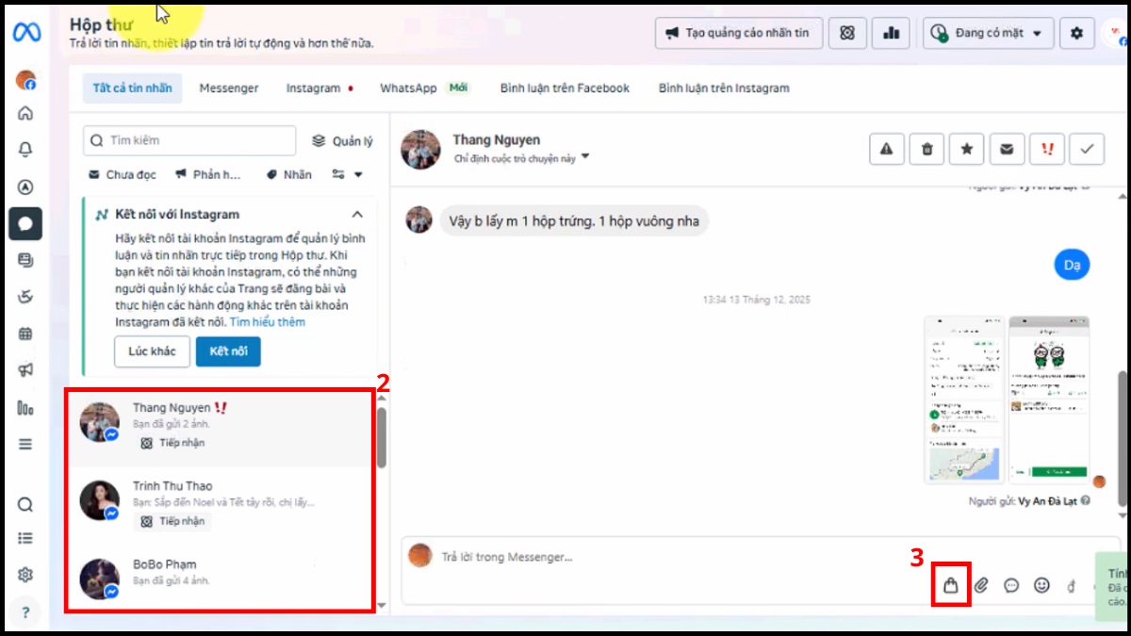The width and height of the screenshot is (1131, 636).
Task: Click Tạo quảng cáo nhắn tin button
Action: point(739,33)
